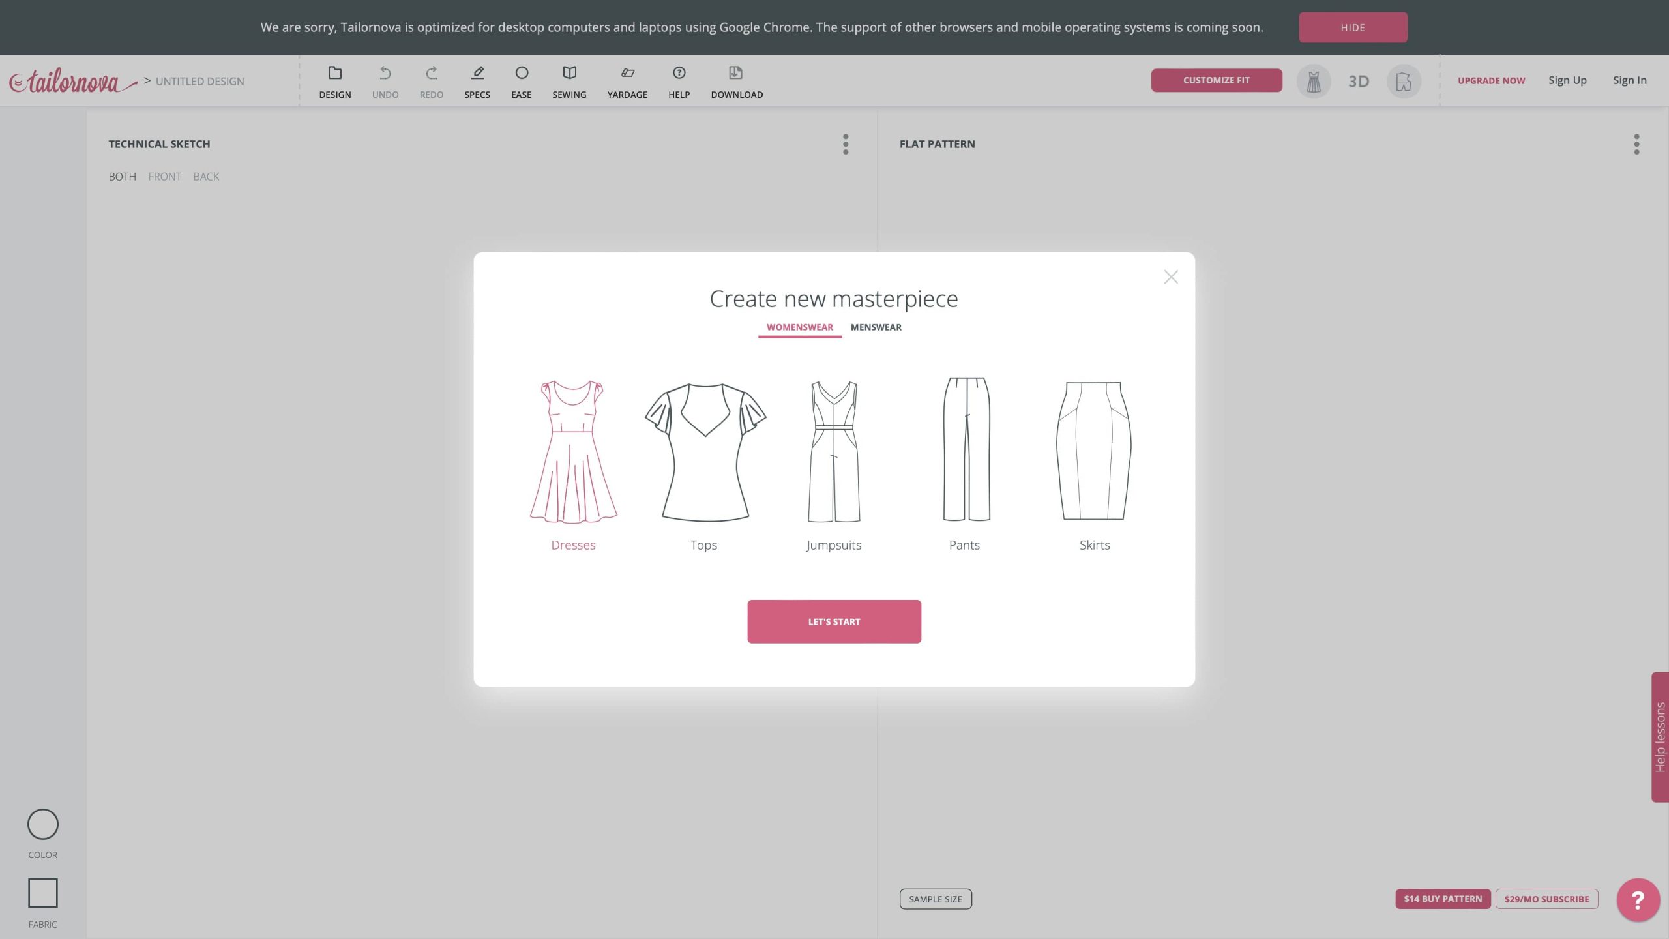Open the Help question icon in toolbar
Image resolution: width=1669 pixels, height=939 pixels.
[x=679, y=73]
